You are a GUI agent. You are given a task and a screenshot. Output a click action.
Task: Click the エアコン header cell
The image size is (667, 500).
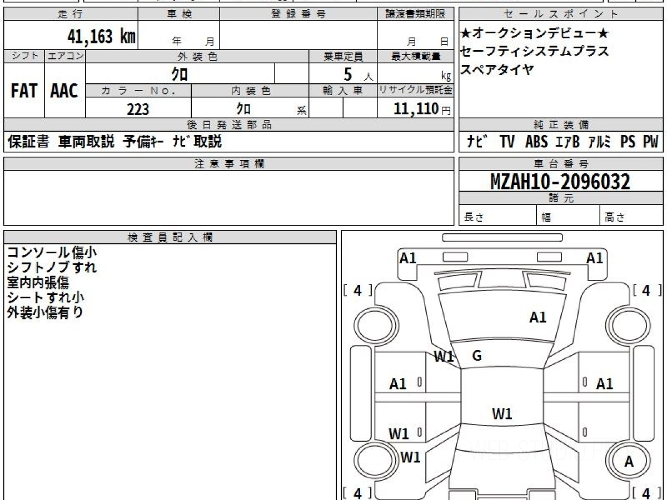[65, 56]
